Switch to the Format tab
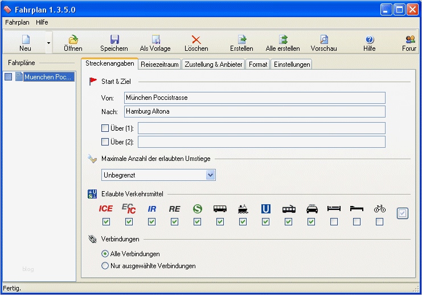 coord(258,64)
